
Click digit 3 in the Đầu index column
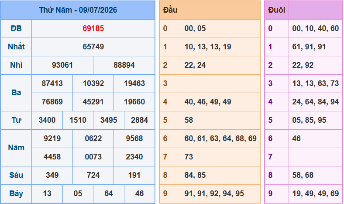165,83
